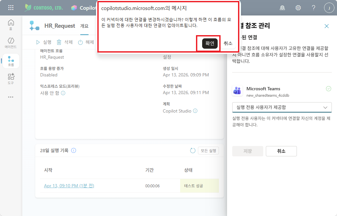The height and width of the screenshot is (216, 337).
Task: Turn off the flow with 해제 button
Action: 86,42
